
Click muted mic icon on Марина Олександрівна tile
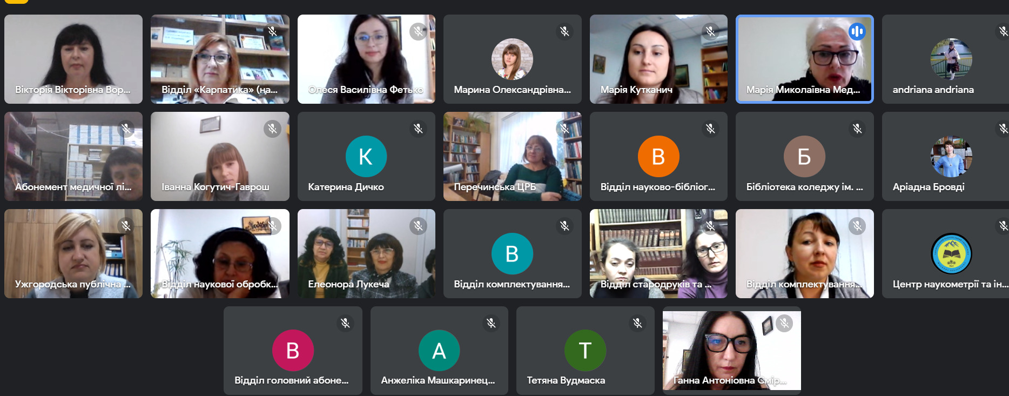click(564, 31)
